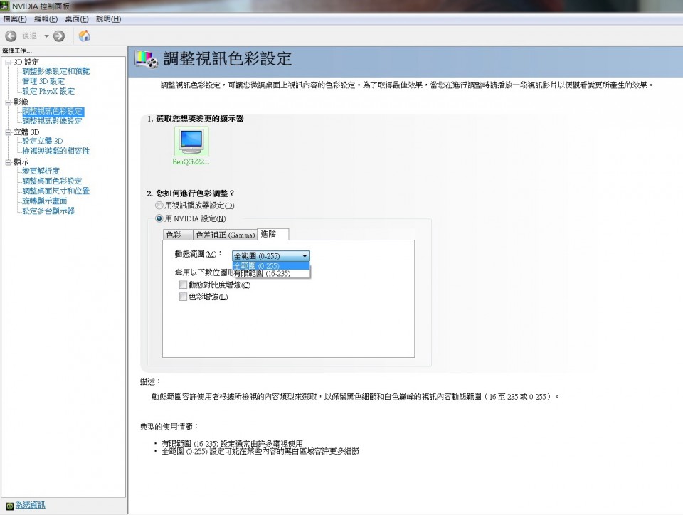Collapse the 立體 3D tree node

pos(9,132)
